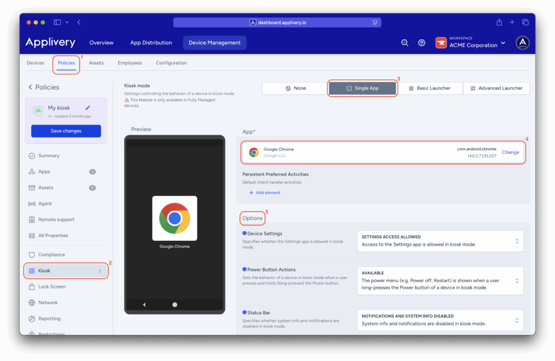Select the None kiosk mode option
555x361 pixels.
(295, 88)
